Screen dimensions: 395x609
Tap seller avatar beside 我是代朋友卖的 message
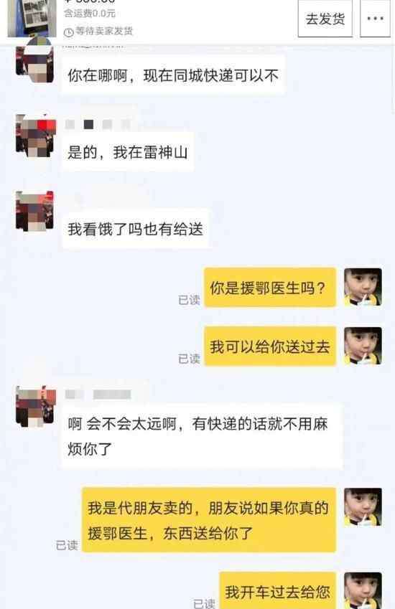pyautogui.click(x=363, y=507)
